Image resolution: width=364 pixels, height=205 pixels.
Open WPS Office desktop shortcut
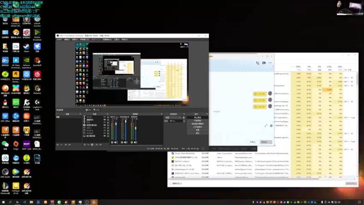[5, 118]
